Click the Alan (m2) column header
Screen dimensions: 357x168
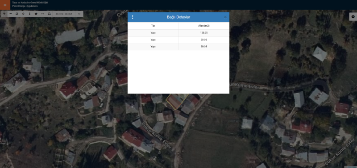pyautogui.click(x=204, y=26)
